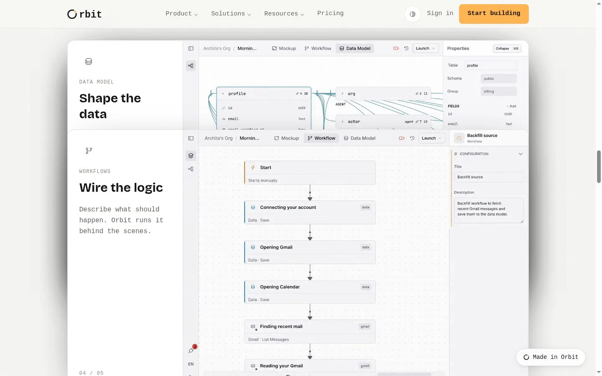The width and height of the screenshot is (602, 376).
Task: Click the Made in Orbit badge
Action: 551,357
